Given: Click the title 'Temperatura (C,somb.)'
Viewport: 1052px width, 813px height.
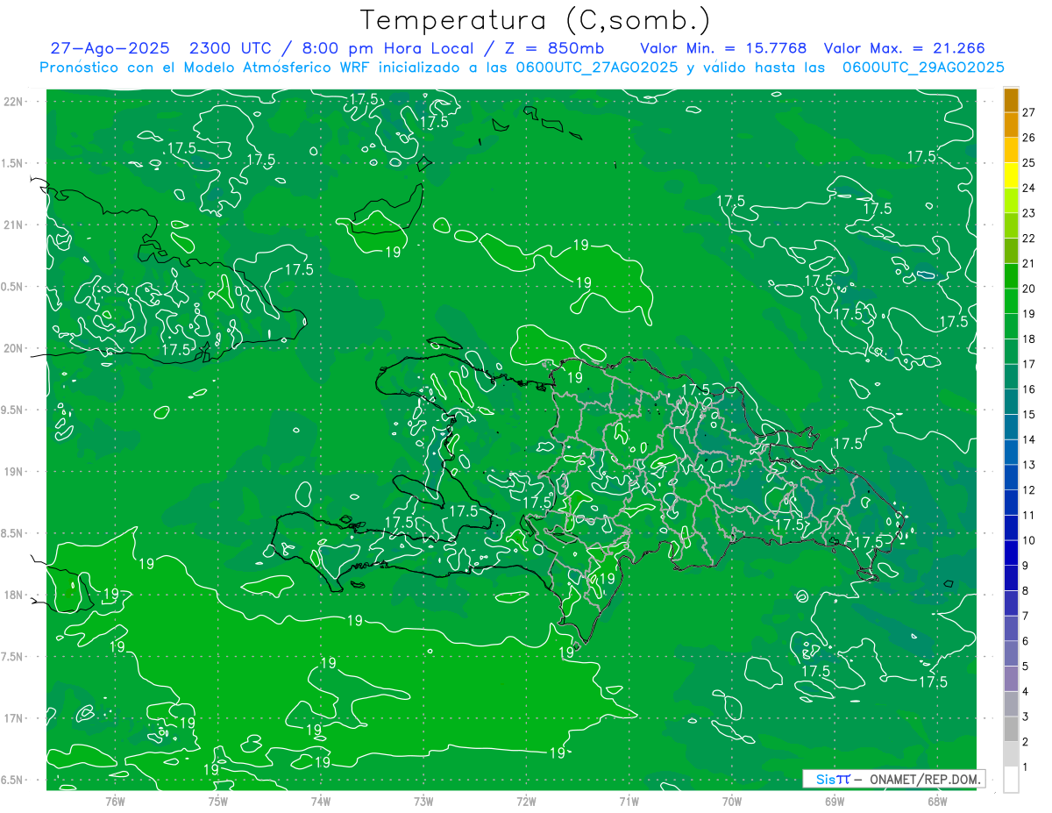Looking at the screenshot, I should (535, 20).
